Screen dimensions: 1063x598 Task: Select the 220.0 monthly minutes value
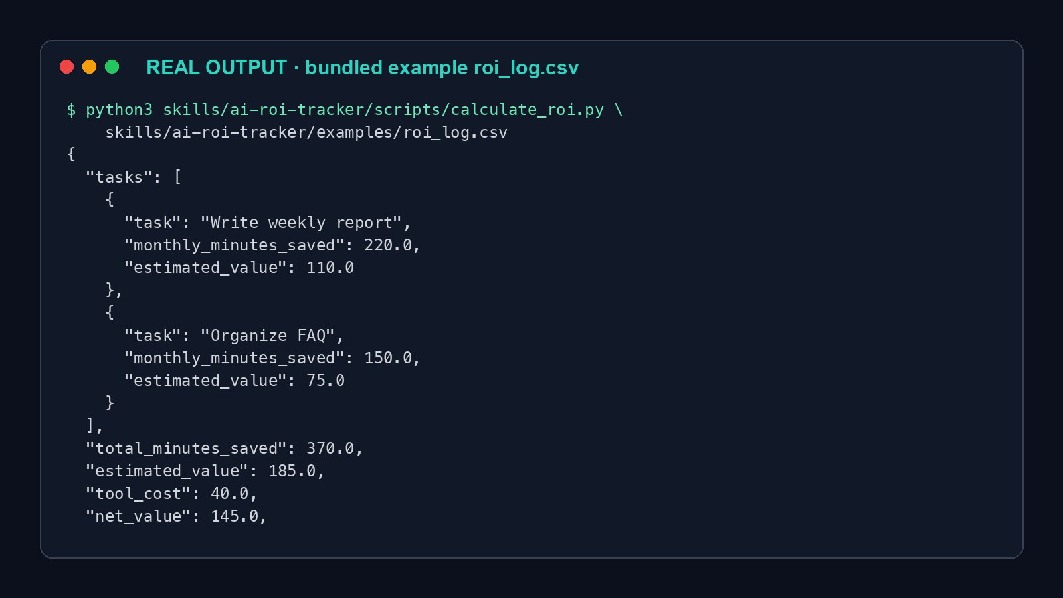(x=388, y=245)
